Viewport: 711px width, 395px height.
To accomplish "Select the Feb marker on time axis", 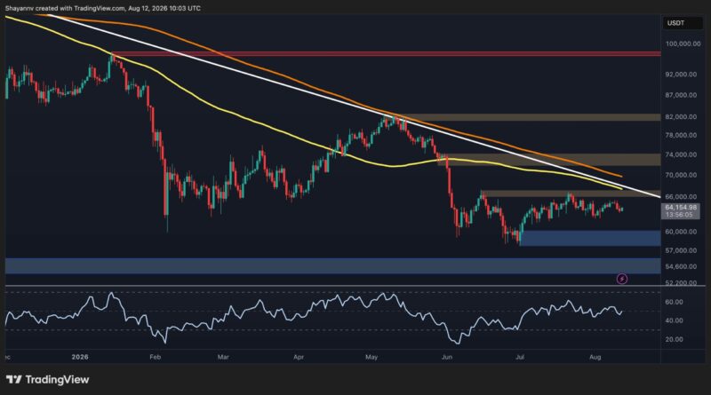I will tap(155, 357).
